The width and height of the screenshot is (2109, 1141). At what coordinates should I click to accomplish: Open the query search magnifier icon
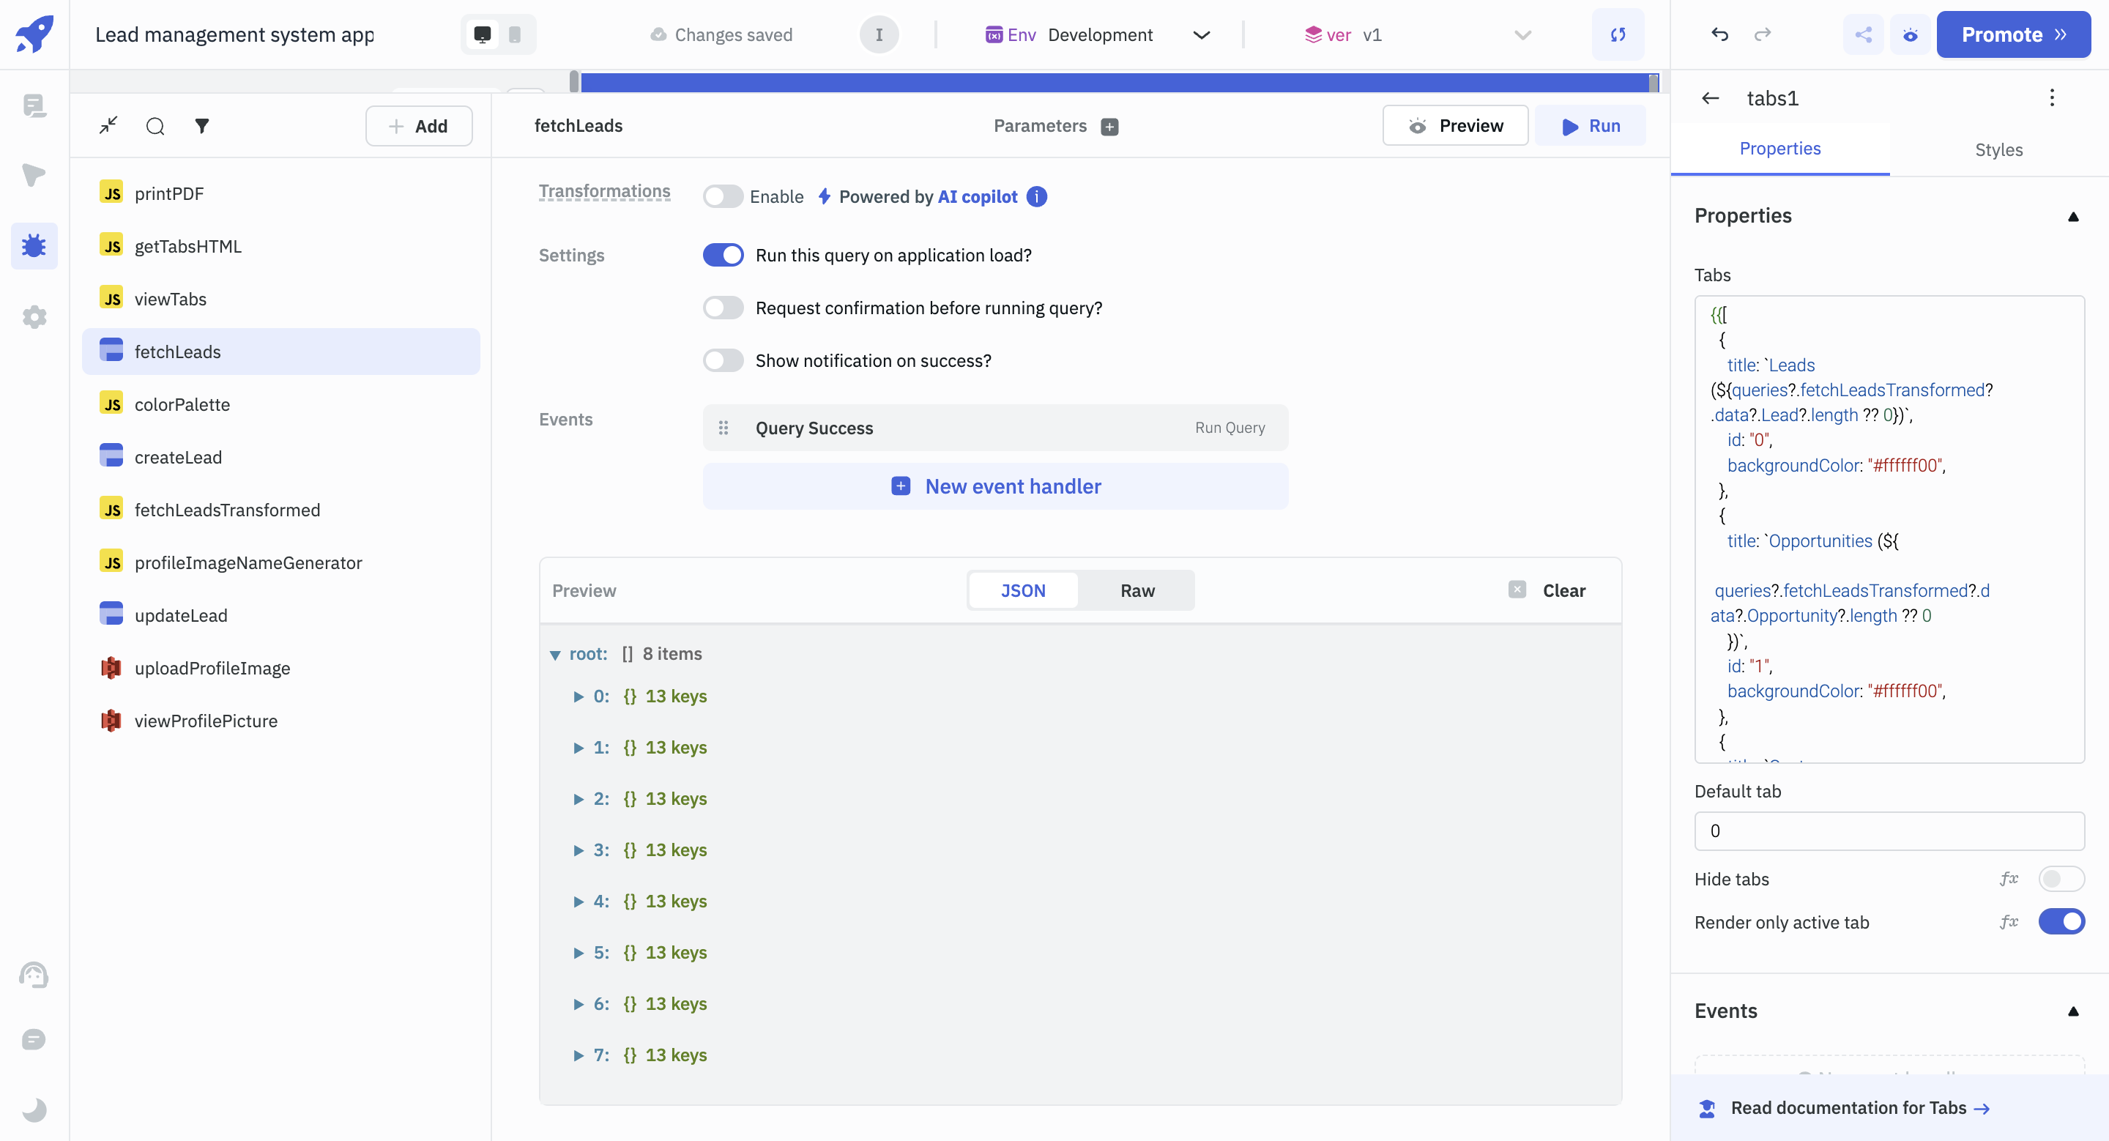pyautogui.click(x=155, y=126)
